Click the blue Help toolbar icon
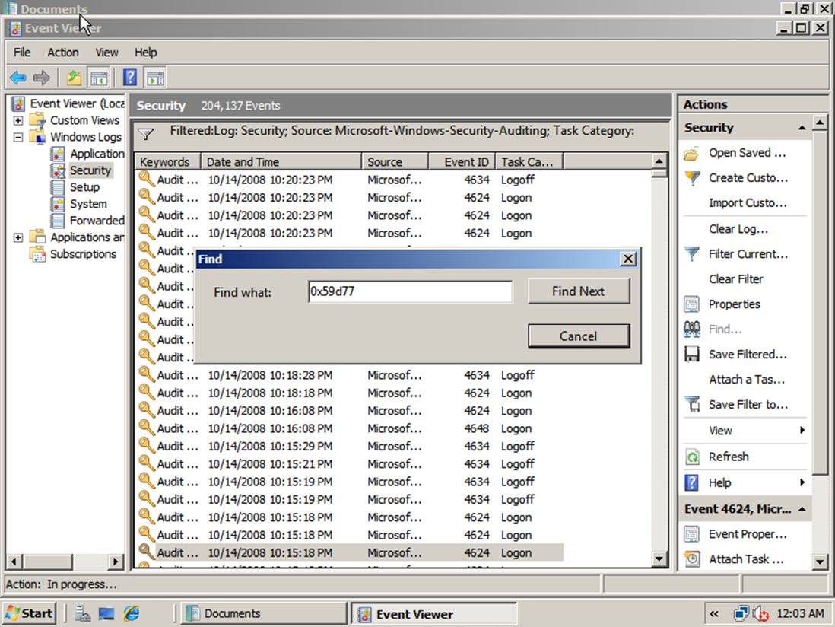This screenshot has width=835, height=627. click(x=130, y=78)
